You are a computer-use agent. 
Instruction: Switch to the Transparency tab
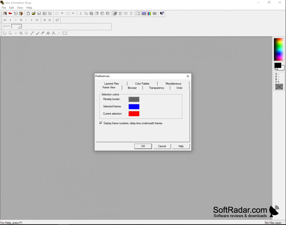click(x=156, y=88)
